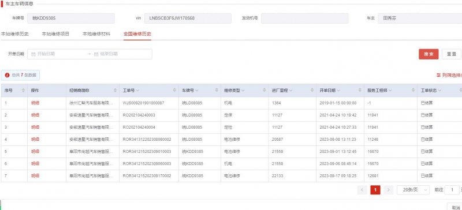Open 明细 for work order RO202104240003

point(35,115)
